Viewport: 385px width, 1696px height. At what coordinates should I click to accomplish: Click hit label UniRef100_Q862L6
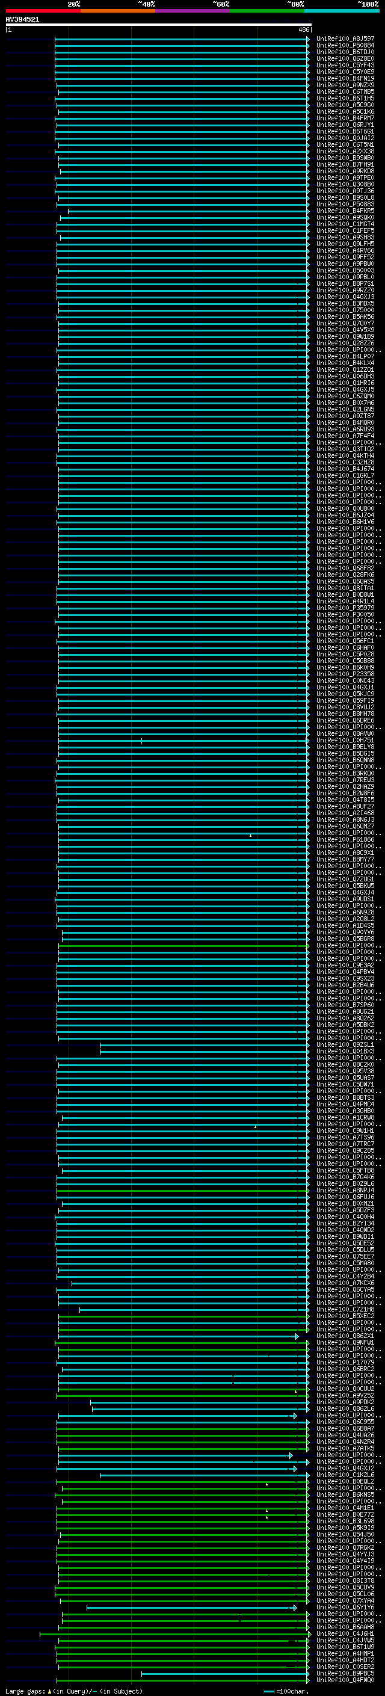(x=345, y=1409)
